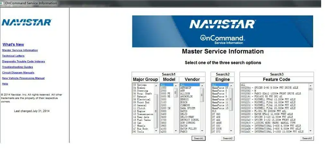Open the What's New link

13,44
